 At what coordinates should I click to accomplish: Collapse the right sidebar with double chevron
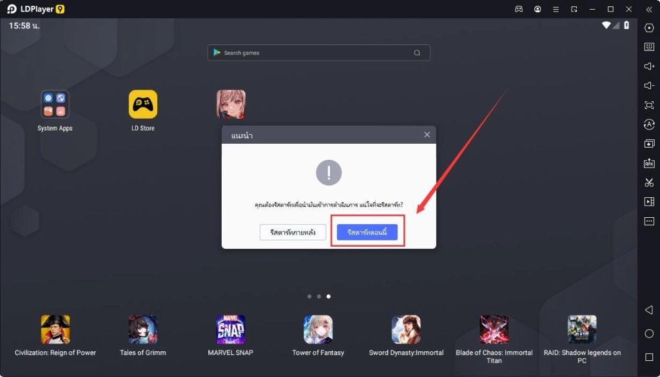click(x=649, y=10)
